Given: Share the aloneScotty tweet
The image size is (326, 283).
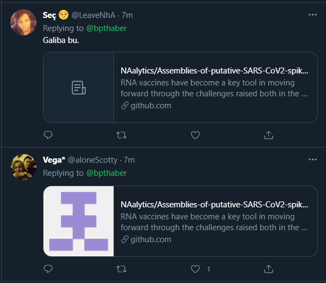Looking at the screenshot, I should tap(268, 269).
